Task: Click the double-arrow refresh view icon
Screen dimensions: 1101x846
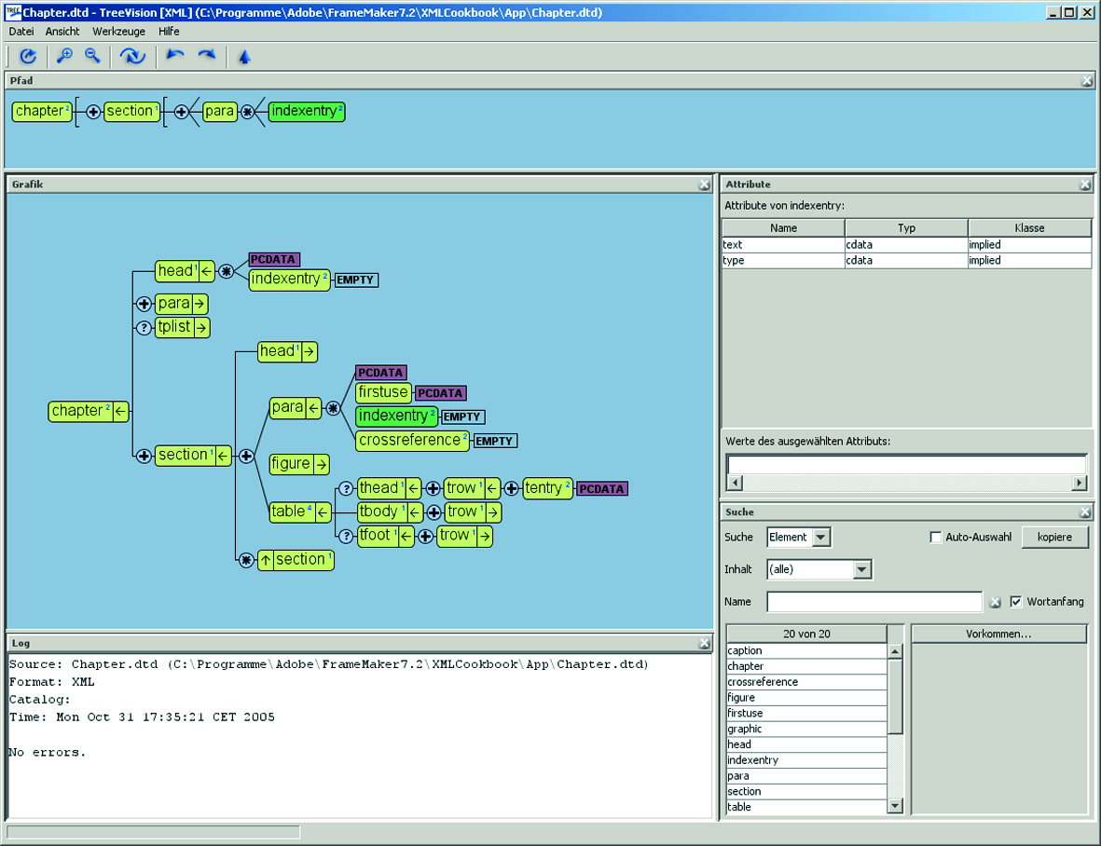Action: (x=132, y=57)
